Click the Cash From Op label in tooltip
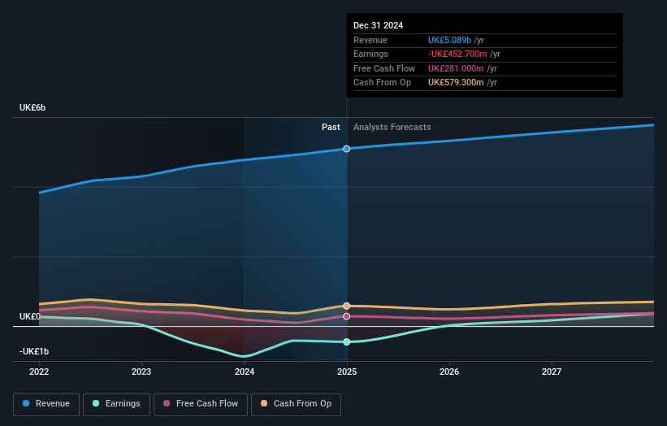The image size is (667, 426). pos(382,83)
